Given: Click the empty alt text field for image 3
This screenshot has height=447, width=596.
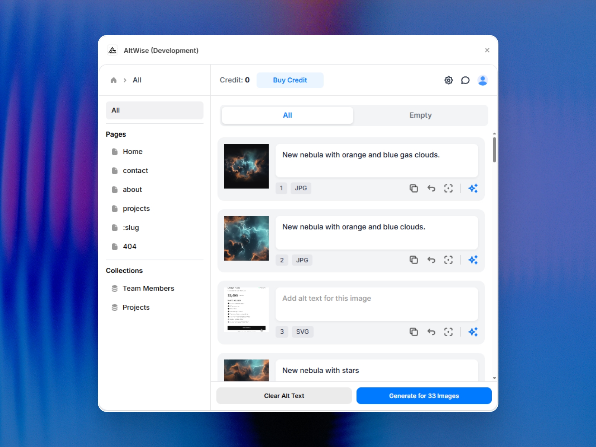Looking at the screenshot, I should click(377, 304).
